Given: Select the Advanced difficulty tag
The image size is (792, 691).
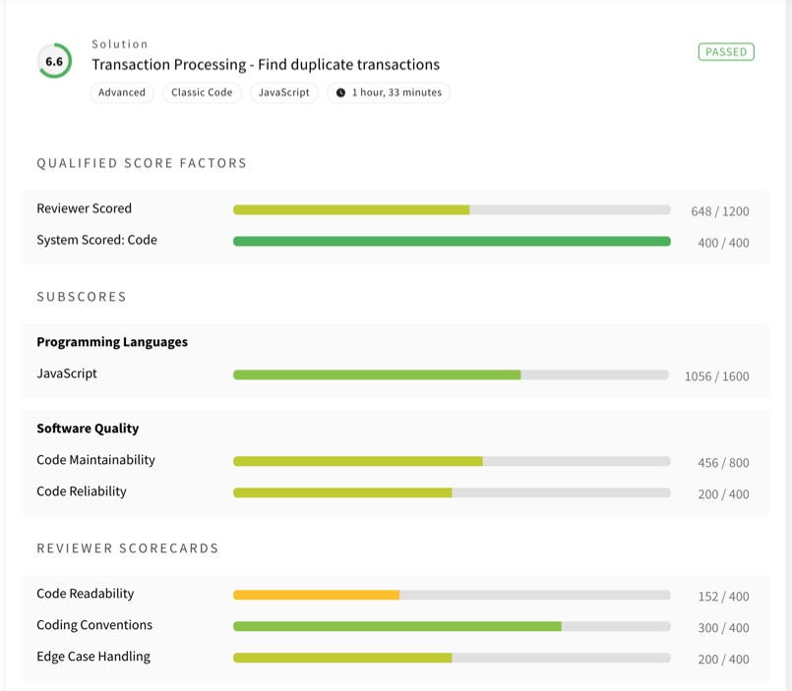Looking at the screenshot, I should click(122, 92).
